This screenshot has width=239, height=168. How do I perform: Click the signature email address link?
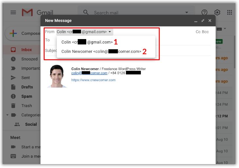(x=89, y=73)
